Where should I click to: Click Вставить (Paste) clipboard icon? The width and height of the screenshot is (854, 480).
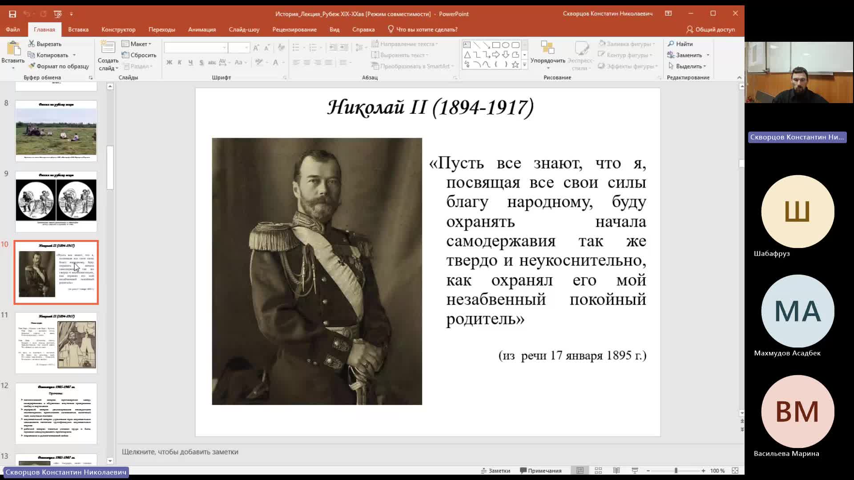[x=13, y=49]
